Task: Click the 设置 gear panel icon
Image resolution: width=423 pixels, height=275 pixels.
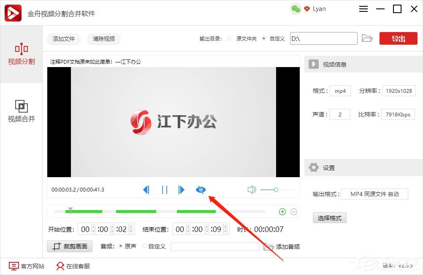Action: tap(314, 167)
